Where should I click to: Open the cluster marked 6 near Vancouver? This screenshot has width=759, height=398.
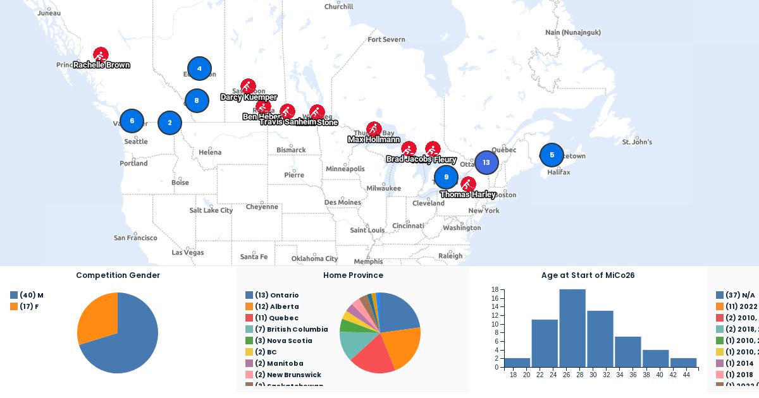pyautogui.click(x=132, y=121)
